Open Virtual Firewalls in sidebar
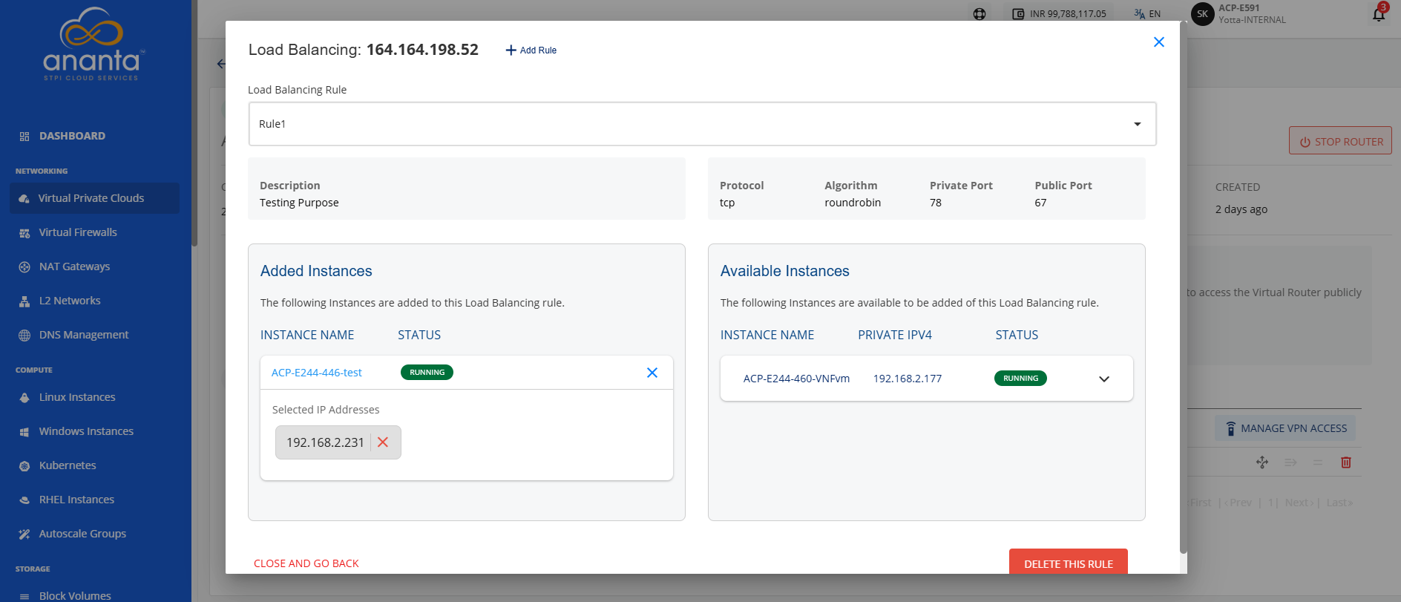The height and width of the screenshot is (602, 1401). point(78,232)
